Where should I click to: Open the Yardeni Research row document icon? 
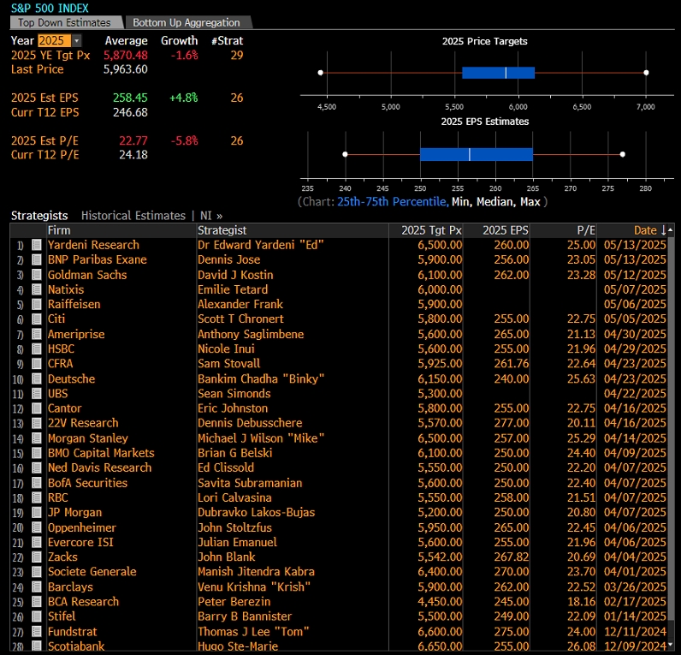click(37, 245)
